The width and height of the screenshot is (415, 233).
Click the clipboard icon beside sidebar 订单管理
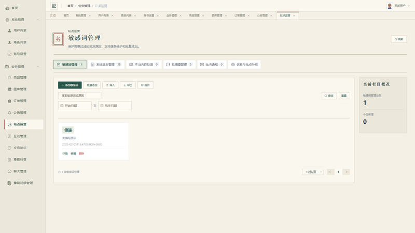click(x=9, y=101)
